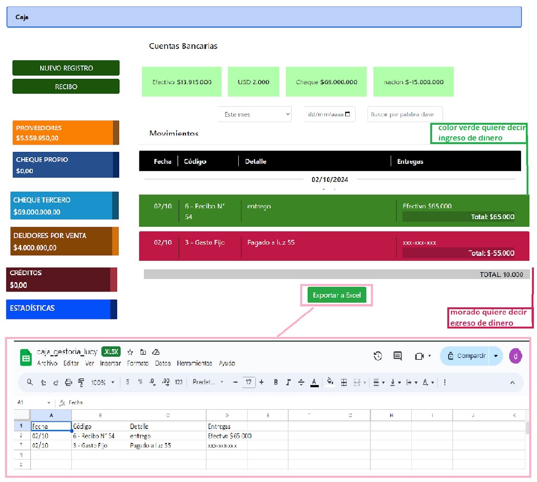Select spreadsheet cell A1 'Fecha'
The image size is (537, 482).
point(51,426)
